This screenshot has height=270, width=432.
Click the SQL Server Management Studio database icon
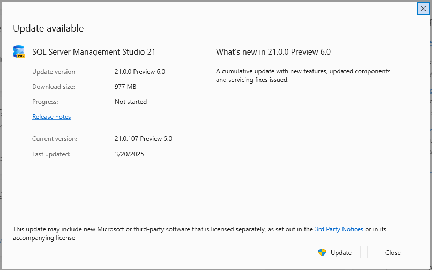tap(19, 52)
